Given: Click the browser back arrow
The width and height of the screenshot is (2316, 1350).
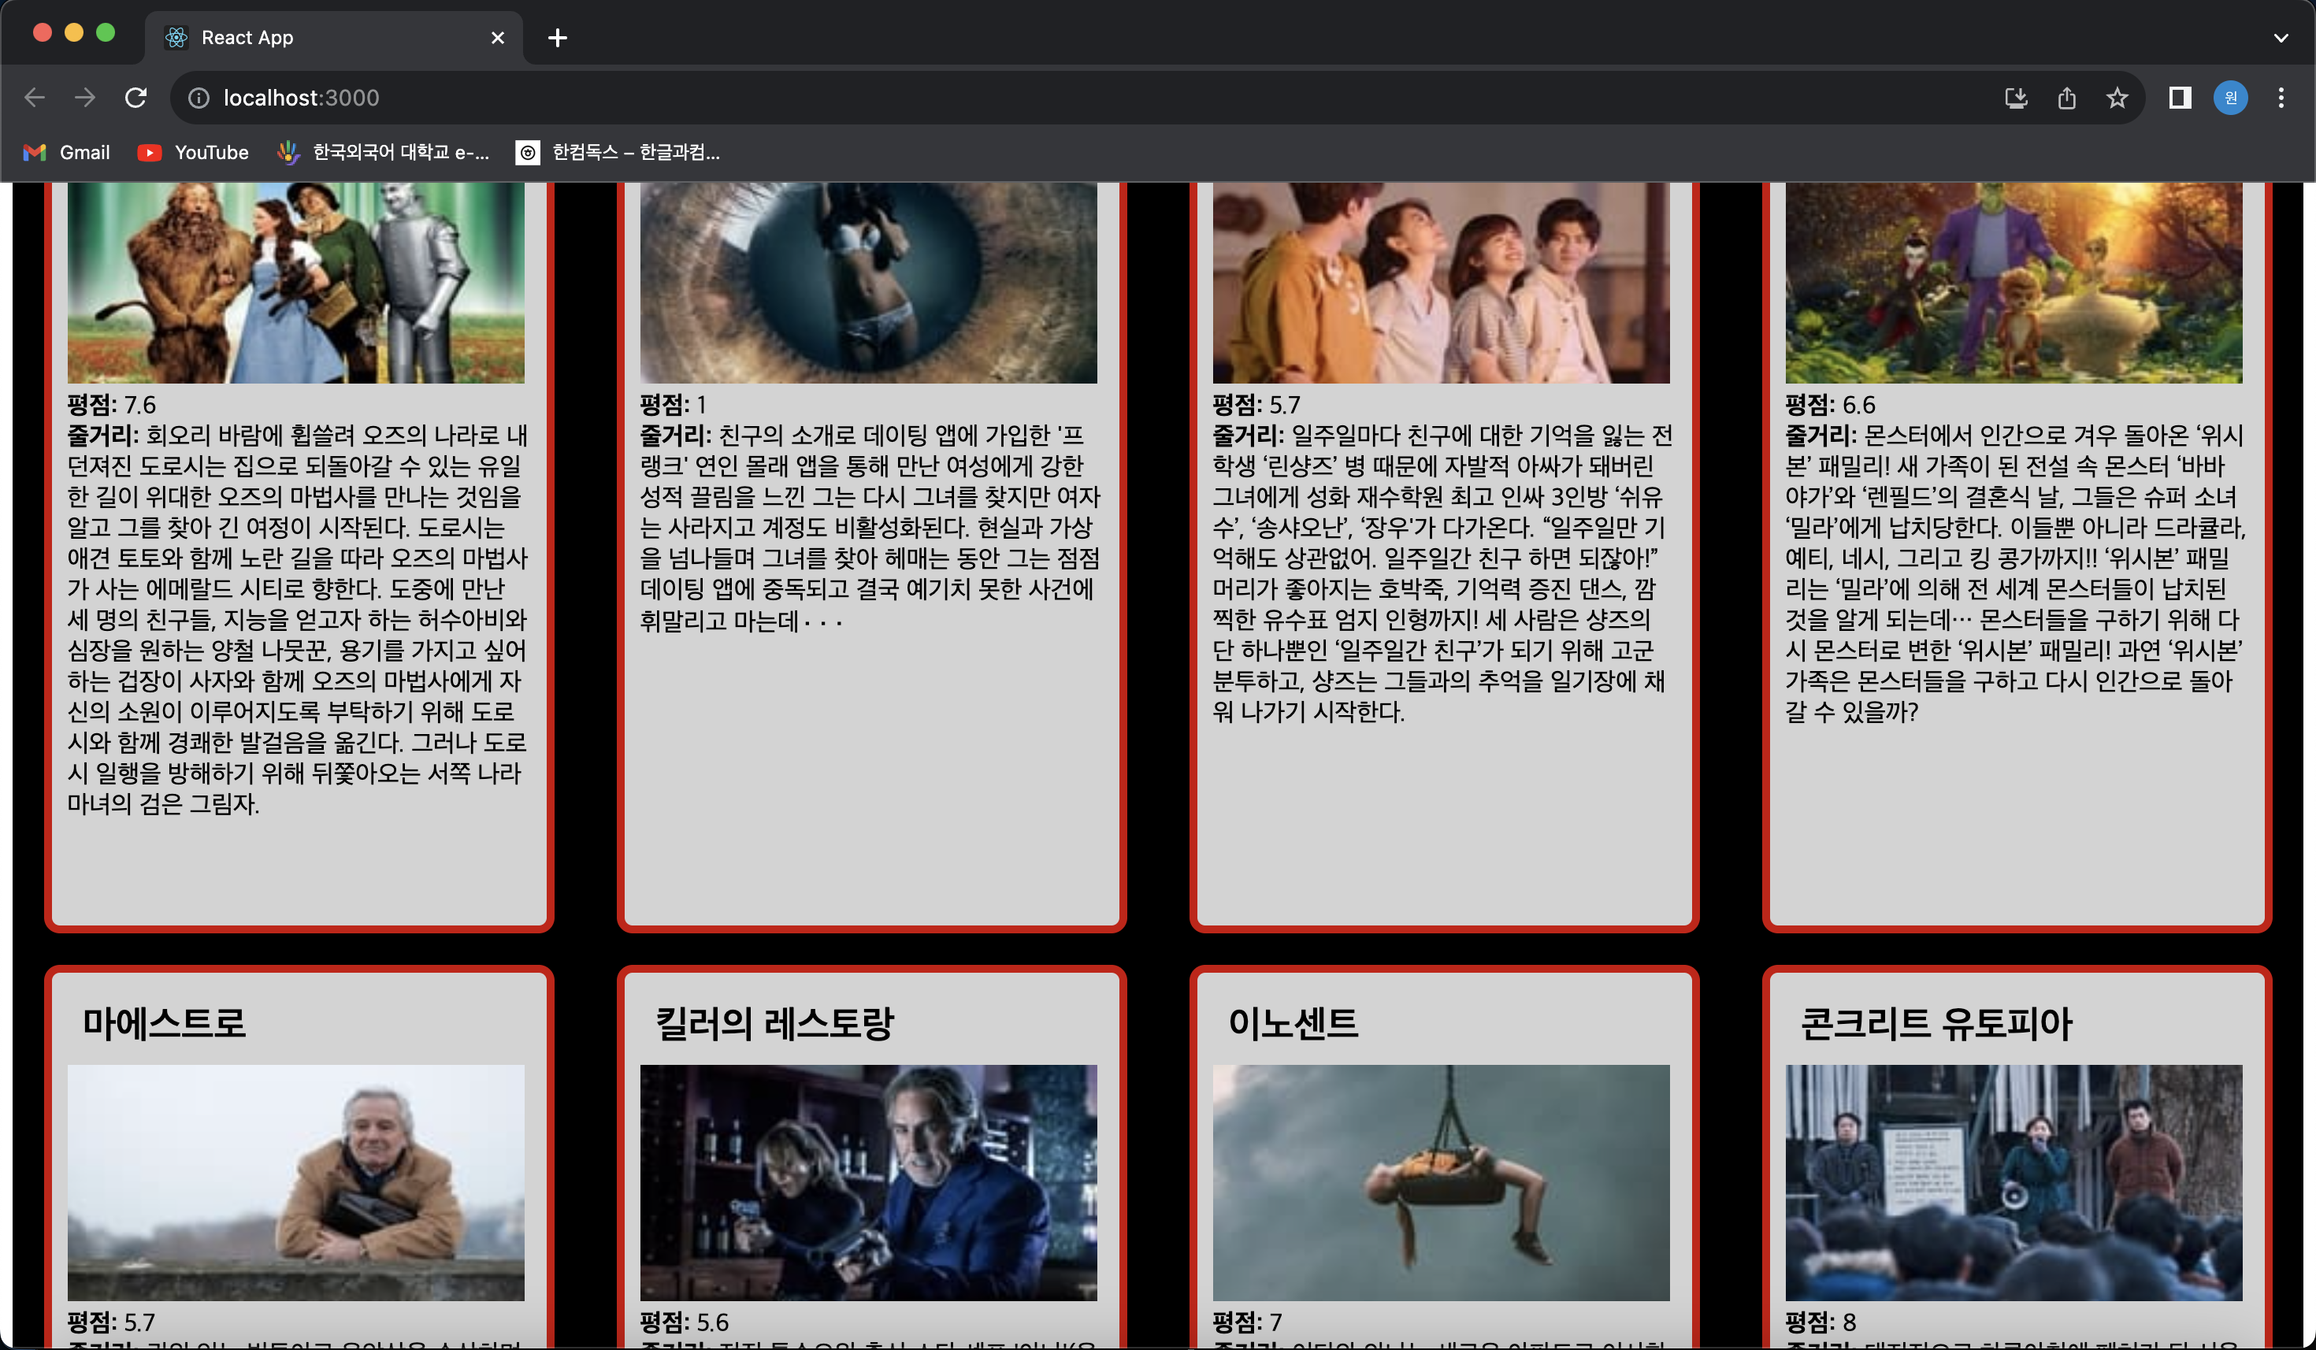Looking at the screenshot, I should click(x=35, y=98).
